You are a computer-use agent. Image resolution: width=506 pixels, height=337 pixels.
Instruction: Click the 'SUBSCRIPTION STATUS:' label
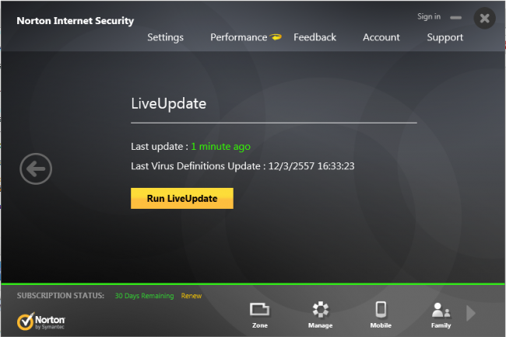coord(61,296)
